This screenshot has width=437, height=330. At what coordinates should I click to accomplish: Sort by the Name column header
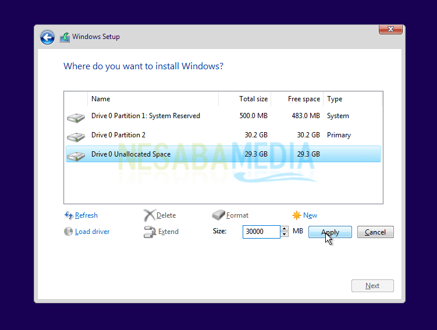pos(152,99)
